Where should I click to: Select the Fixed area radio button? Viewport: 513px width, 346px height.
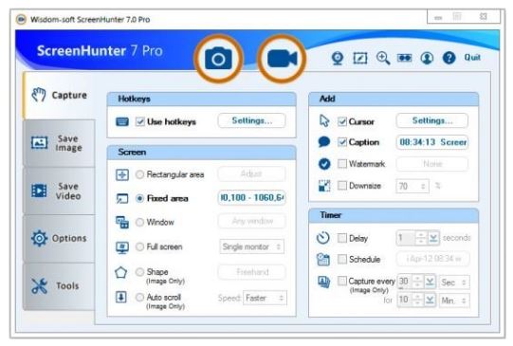point(139,198)
